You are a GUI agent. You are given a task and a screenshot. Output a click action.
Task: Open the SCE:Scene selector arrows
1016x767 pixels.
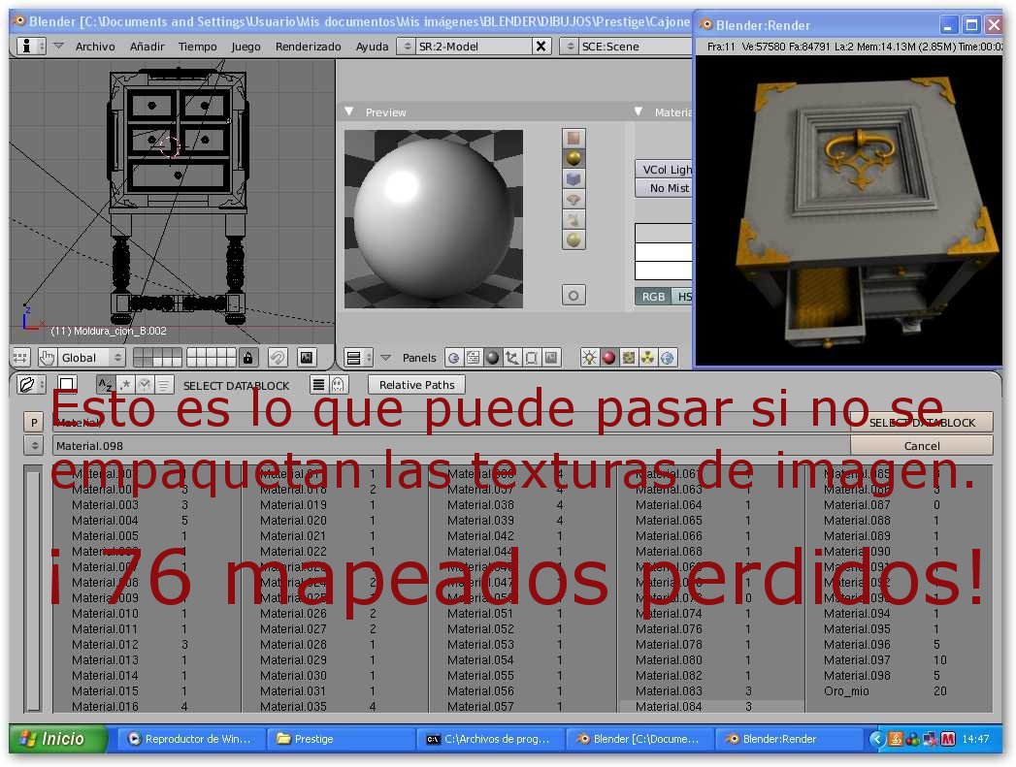(569, 46)
